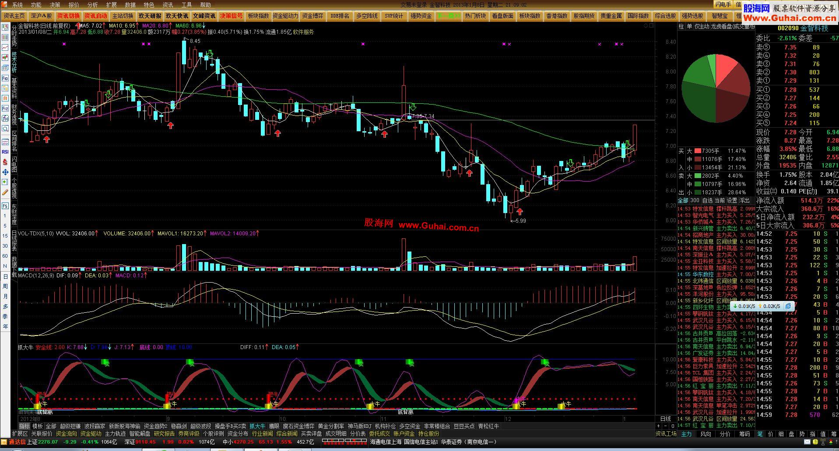
Task: Select the 5 minute period
Action: coord(5,225)
